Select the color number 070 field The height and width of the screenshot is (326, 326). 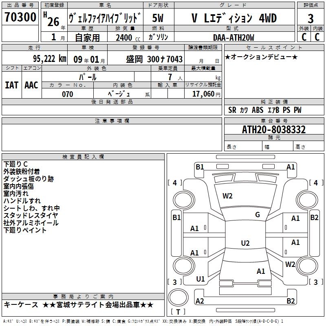(x=68, y=94)
